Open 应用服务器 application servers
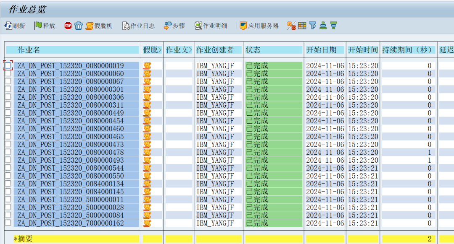 click(x=259, y=26)
